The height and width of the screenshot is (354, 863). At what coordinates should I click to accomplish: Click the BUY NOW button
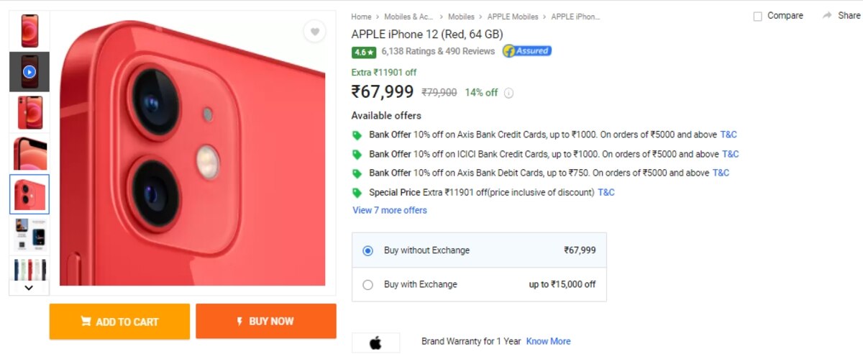[x=265, y=321]
